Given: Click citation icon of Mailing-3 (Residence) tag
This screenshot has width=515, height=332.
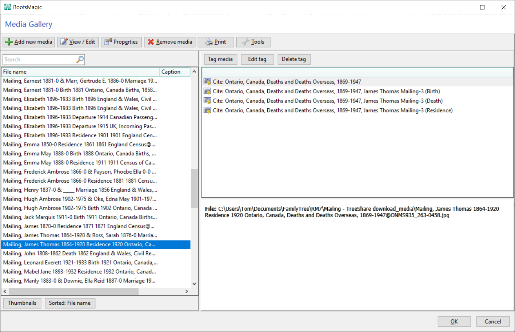Looking at the screenshot, I should pos(207,110).
